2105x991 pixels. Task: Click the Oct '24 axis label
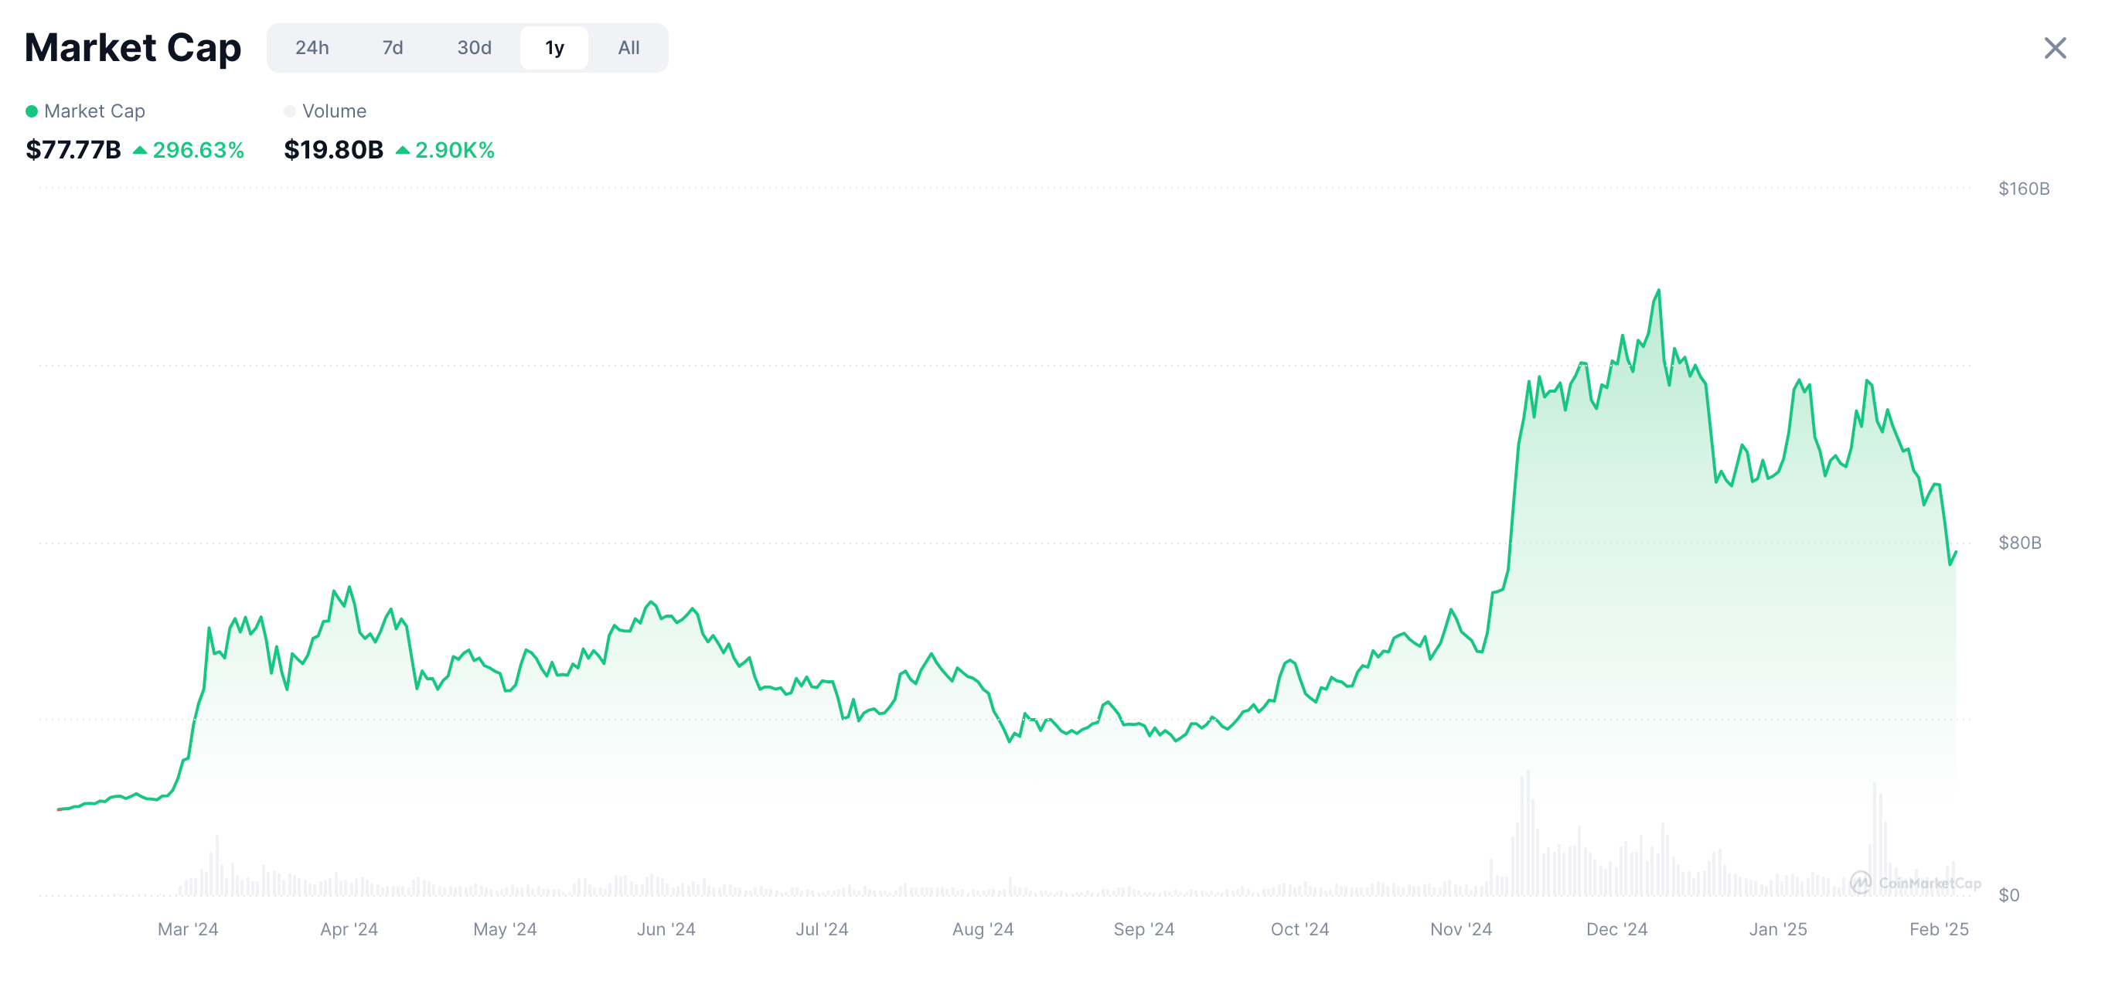[1300, 929]
